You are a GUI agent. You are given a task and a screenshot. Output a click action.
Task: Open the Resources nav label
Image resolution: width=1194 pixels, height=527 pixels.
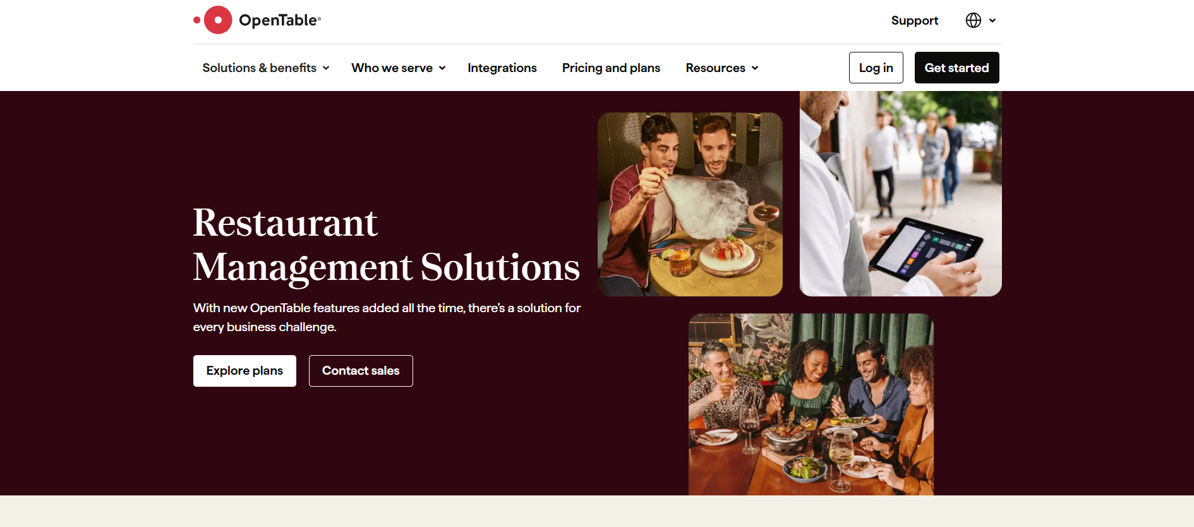[716, 68]
